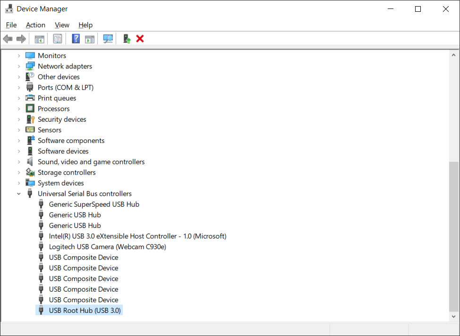Expand Sound, video and game controllers

(19, 162)
